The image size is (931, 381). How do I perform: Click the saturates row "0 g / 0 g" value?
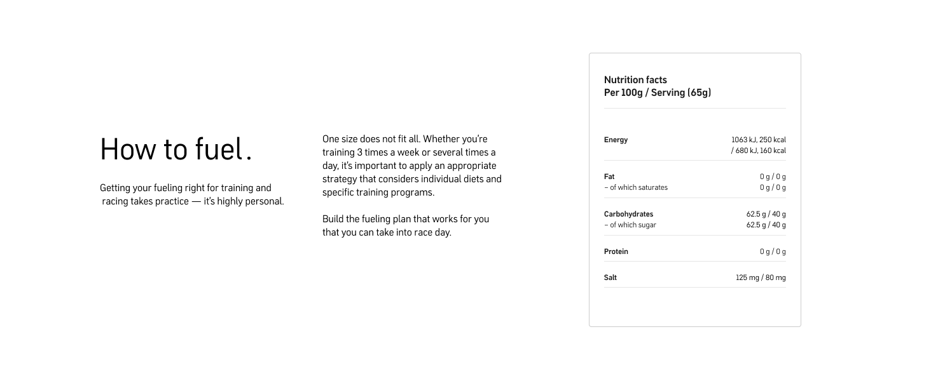(x=773, y=187)
